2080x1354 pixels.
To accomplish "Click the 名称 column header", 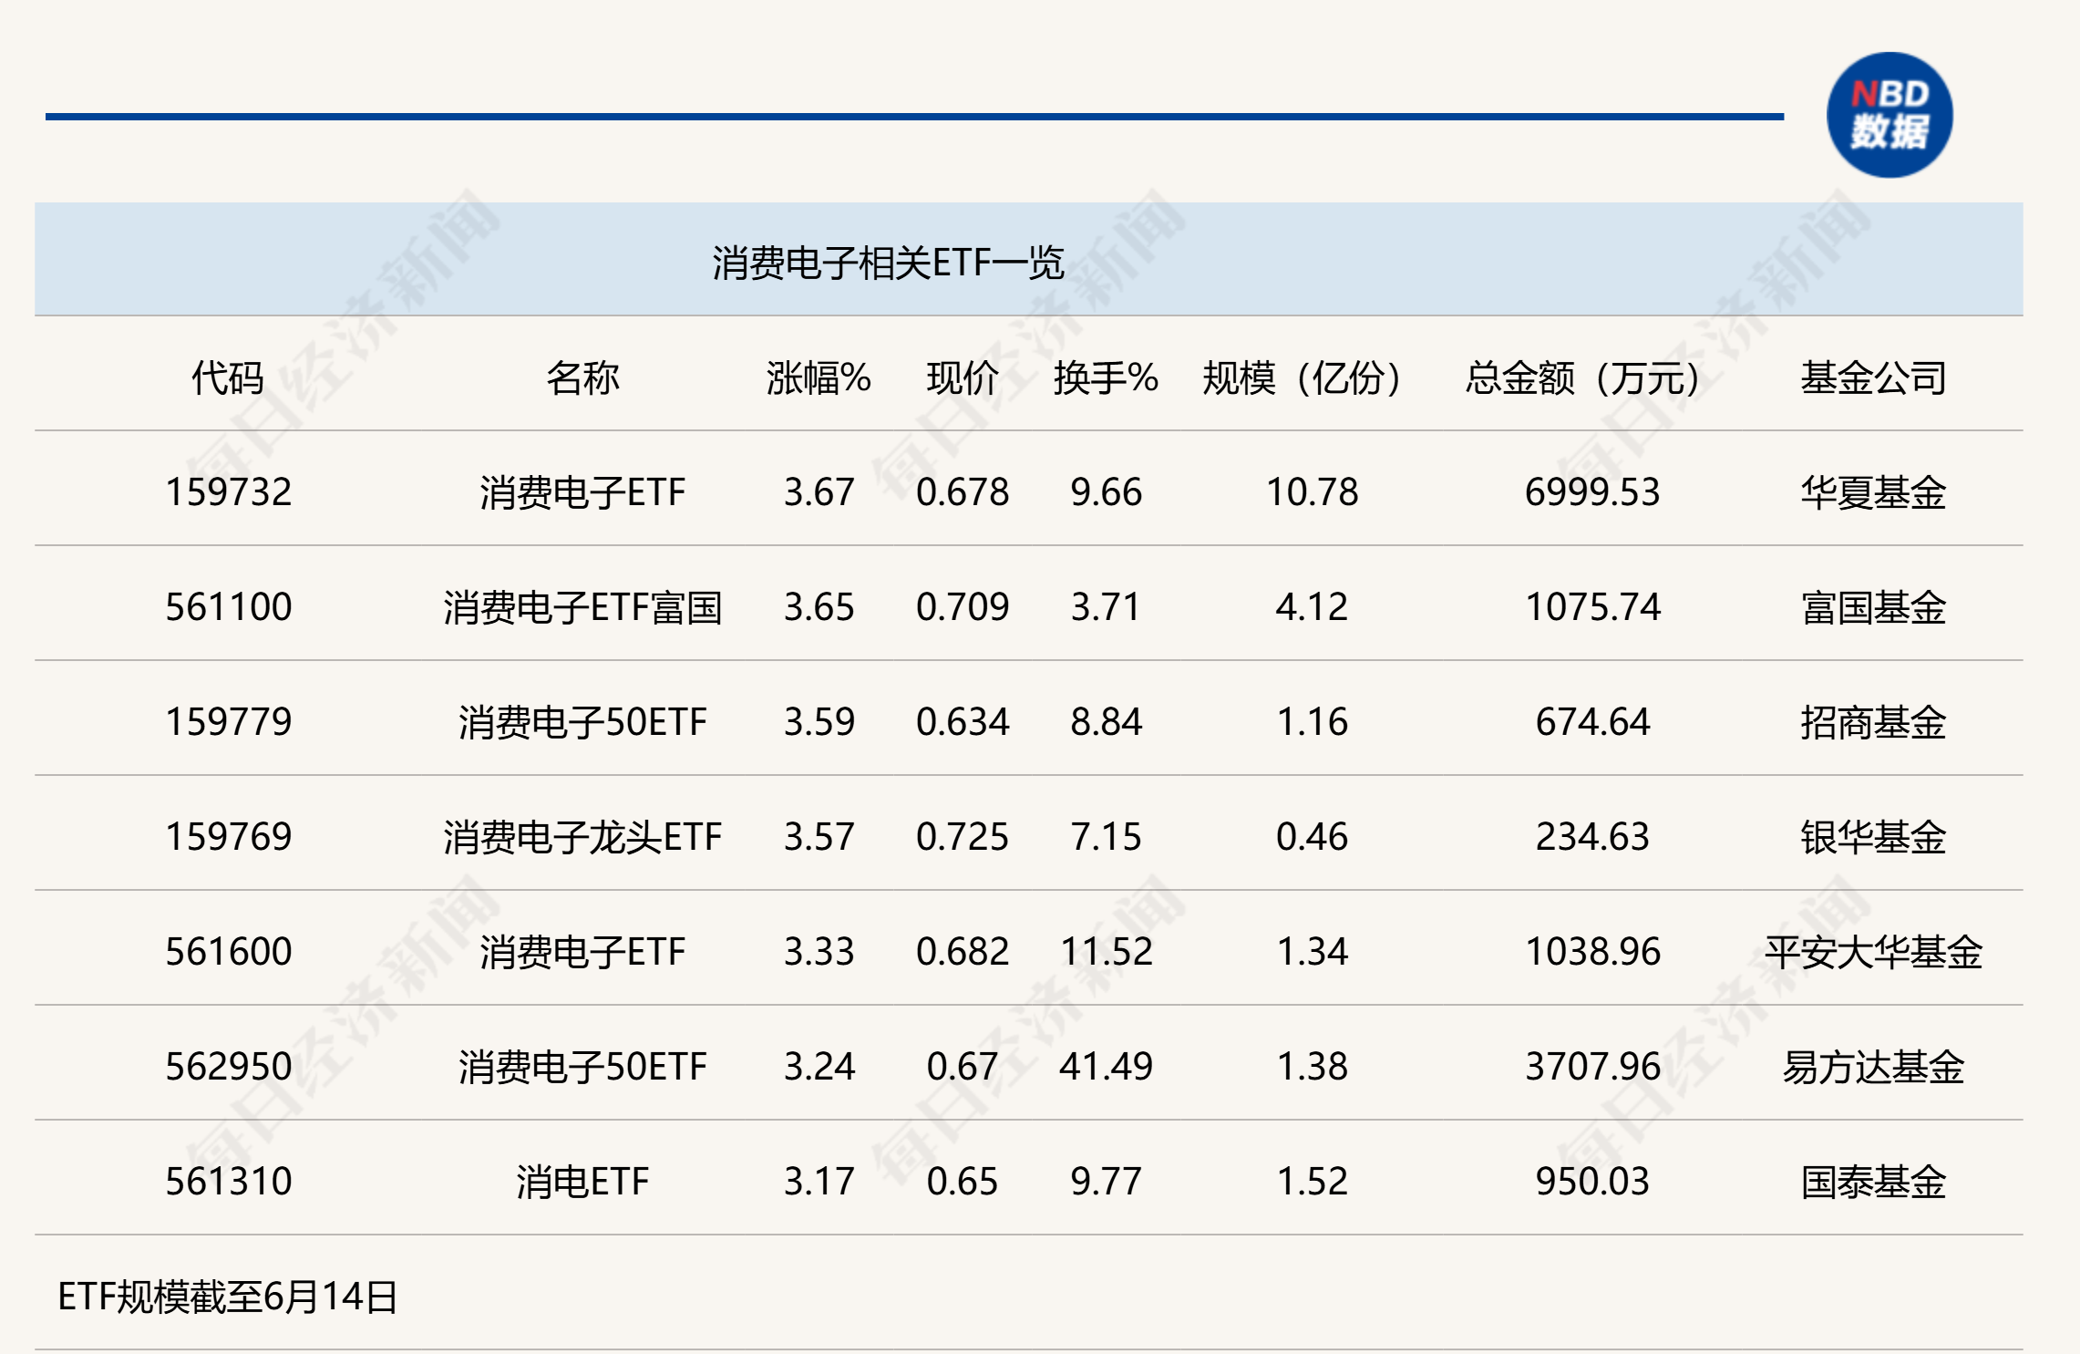I will pos(582,377).
